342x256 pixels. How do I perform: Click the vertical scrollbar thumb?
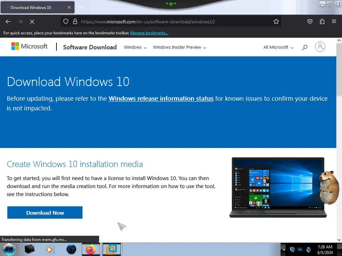(339, 69)
